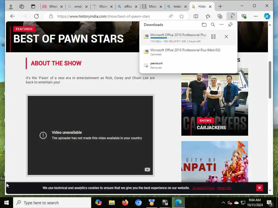This screenshot has width=278, height=208.
Task: Open the Carjackers show thumbnail
Action: click(214, 102)
